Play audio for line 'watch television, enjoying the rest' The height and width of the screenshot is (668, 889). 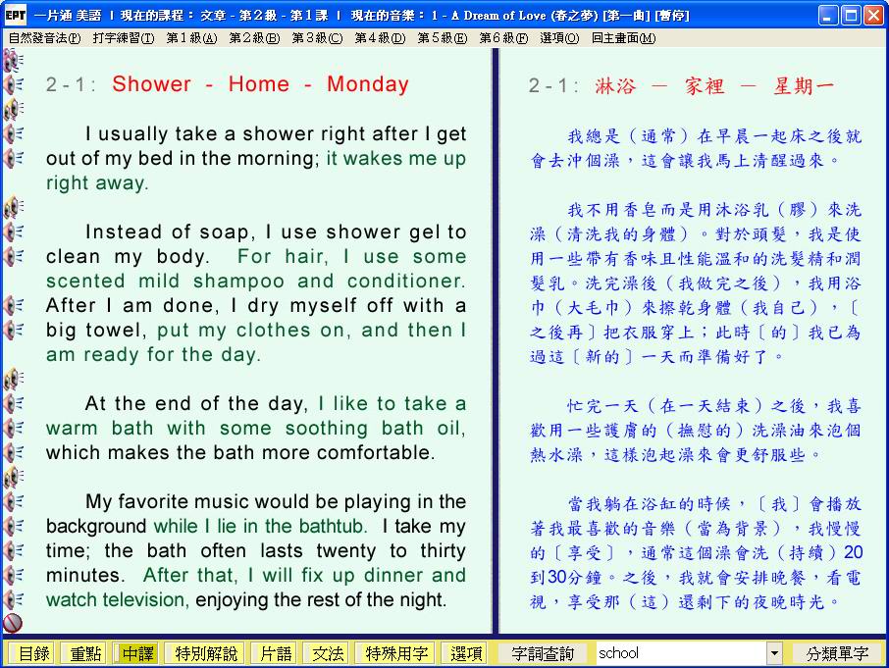(13, 599)
